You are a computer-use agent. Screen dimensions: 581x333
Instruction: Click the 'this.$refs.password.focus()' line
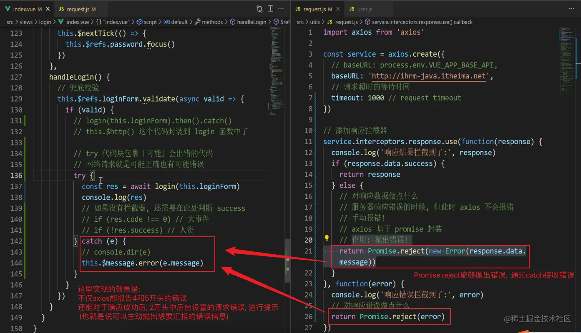(x=120, y=44)
